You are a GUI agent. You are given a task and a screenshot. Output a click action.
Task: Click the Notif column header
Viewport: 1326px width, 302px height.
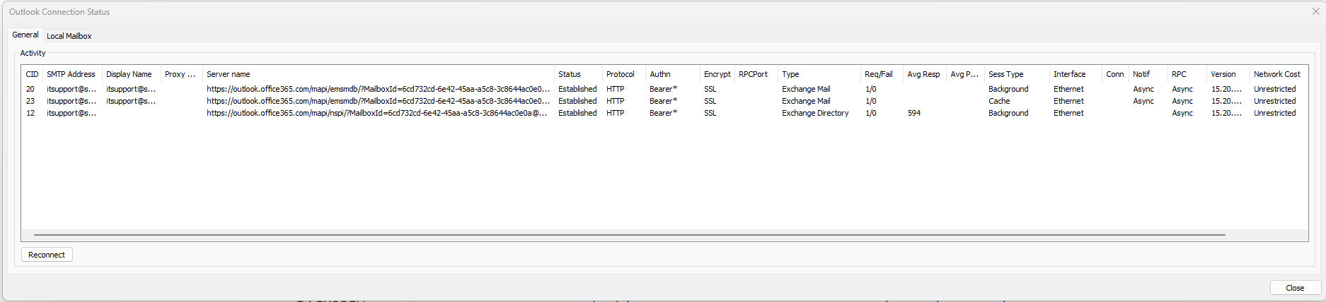[x=1148, y=74]
